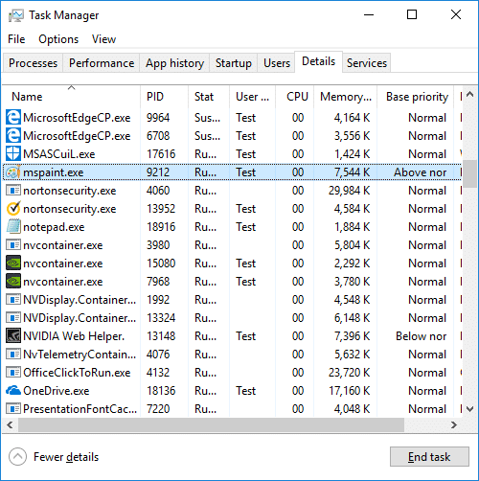
Task: Click the mspaint.exe palette icon
Action: tap(13, 172)
